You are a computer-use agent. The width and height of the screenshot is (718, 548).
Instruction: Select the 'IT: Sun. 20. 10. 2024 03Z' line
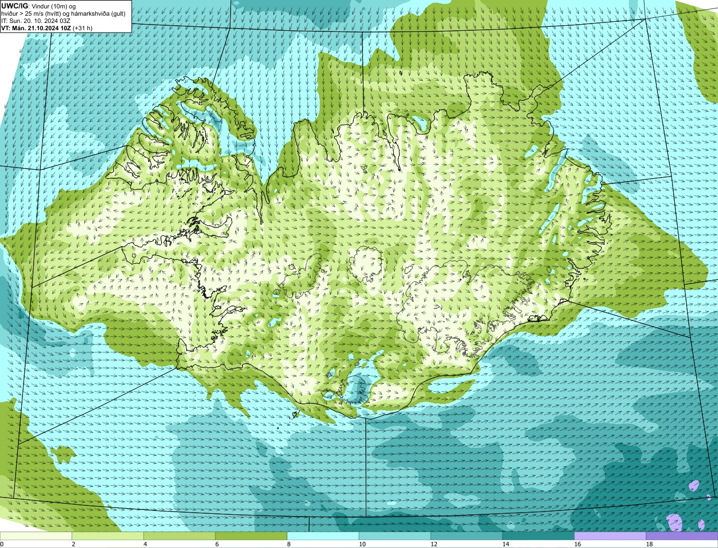coord(36,20)
